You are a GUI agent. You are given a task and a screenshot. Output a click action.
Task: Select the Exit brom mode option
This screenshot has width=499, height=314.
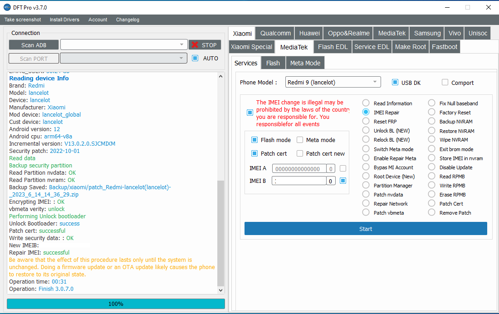(x=431, y=149)
